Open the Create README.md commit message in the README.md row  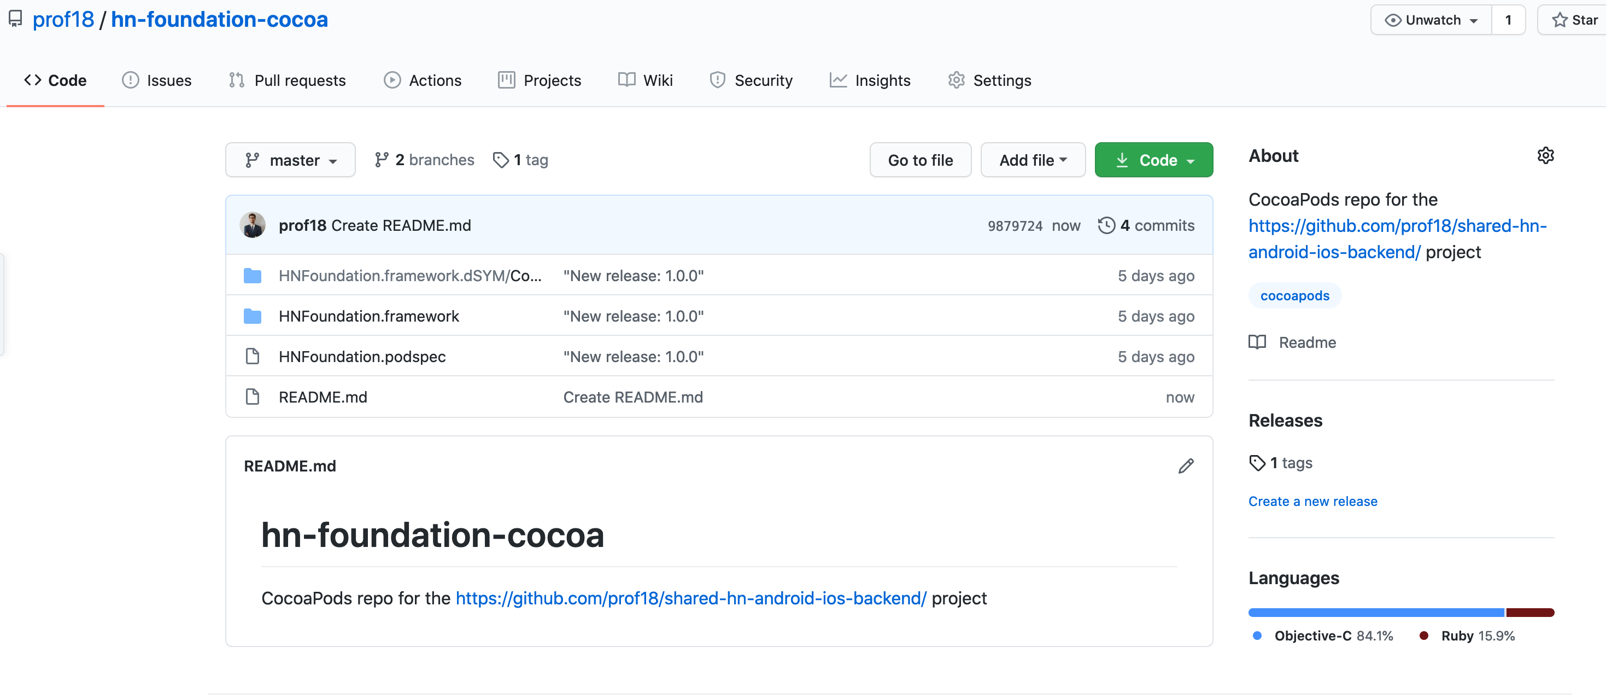633,397
